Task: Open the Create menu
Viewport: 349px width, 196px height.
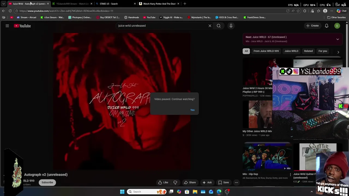Action: [x=312, y=26]
